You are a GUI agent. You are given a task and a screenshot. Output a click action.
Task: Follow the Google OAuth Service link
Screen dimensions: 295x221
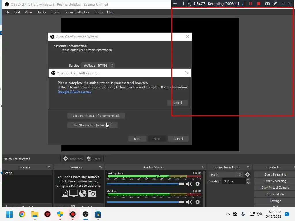[75, 92]
